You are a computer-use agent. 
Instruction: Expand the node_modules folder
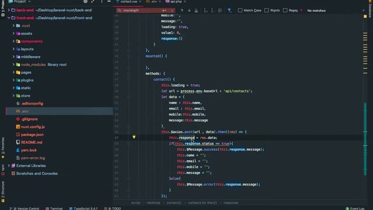point(13,65)
